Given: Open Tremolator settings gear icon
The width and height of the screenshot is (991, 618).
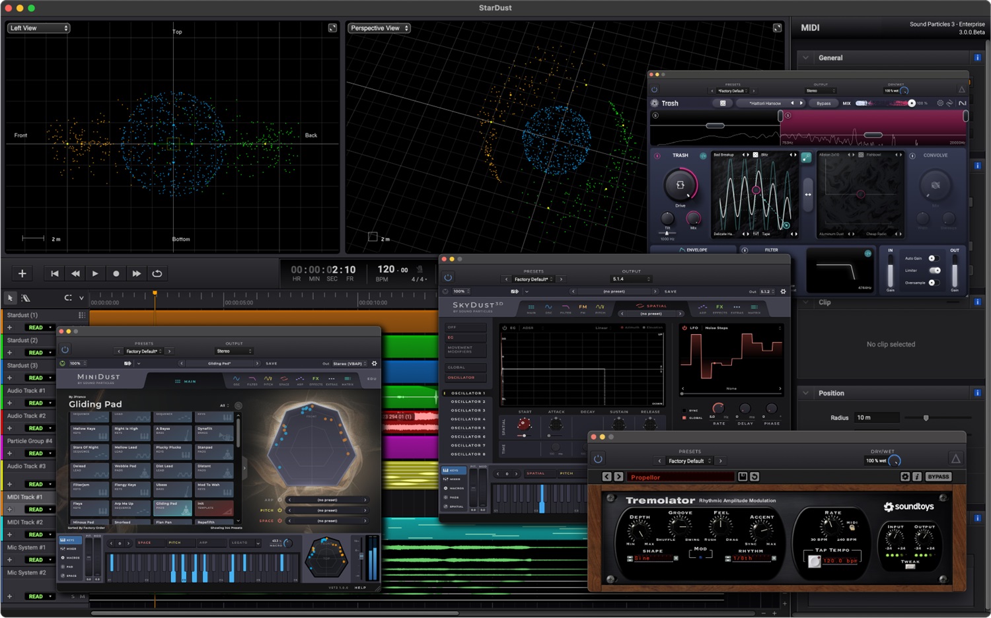Looking at the screenshot, I should 905,477.
